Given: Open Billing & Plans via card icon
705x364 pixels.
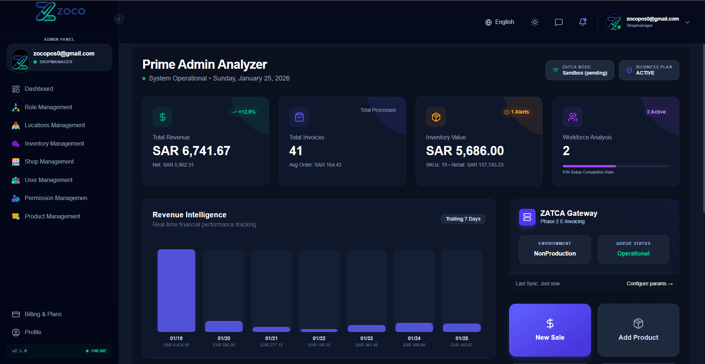Looking at the screenshot, I should tap(16, 314).
